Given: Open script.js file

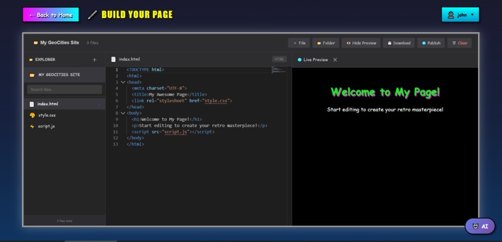Looking at the screenshot, I should click(x=65, y=126).
